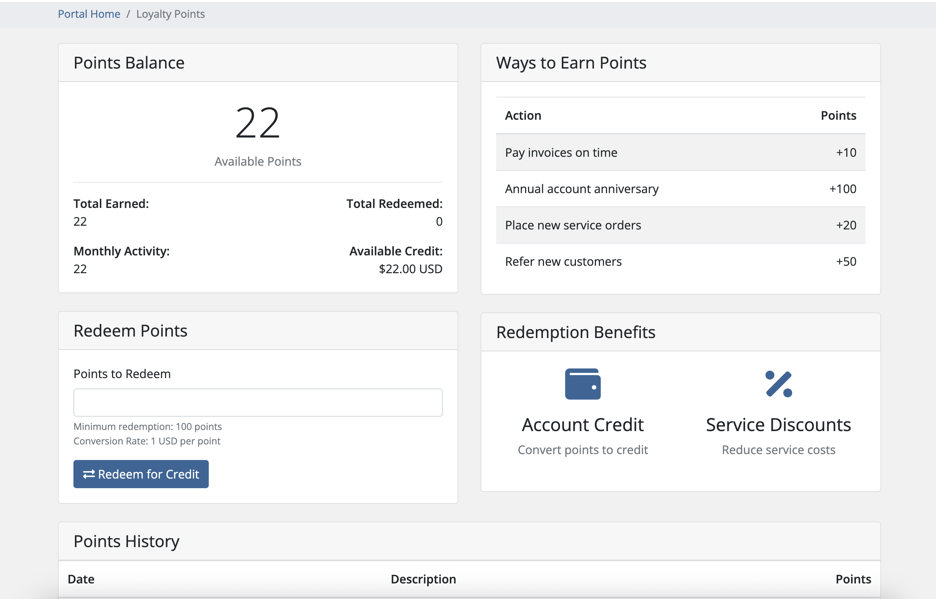Screen dimensions: 936x599
Task: Click the Account Credit redemption benefit
Action: pos(582,424)
